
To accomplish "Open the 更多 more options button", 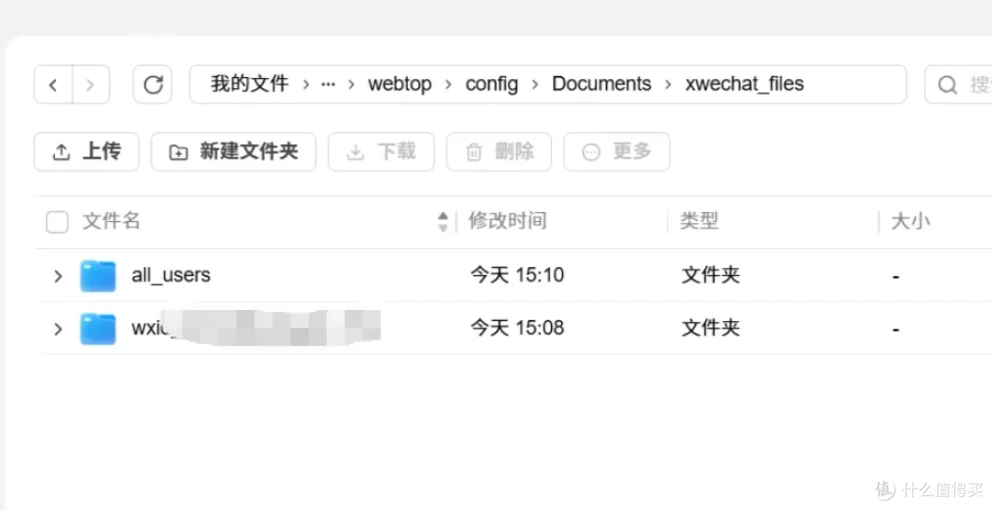I will pyautogui.click(x=617, y=151).
